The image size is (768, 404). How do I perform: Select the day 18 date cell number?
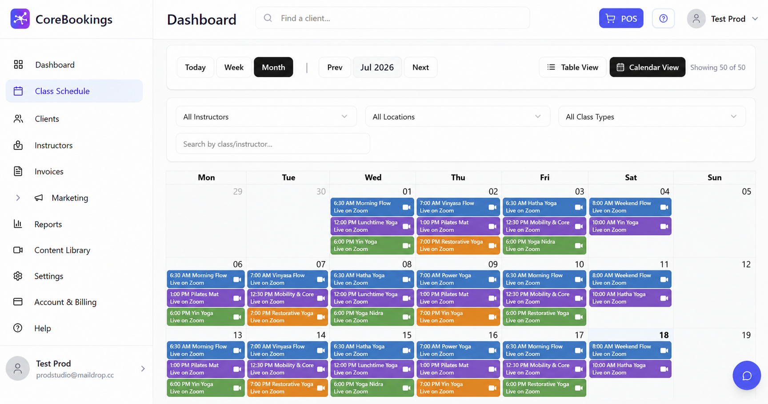point(664,335)
